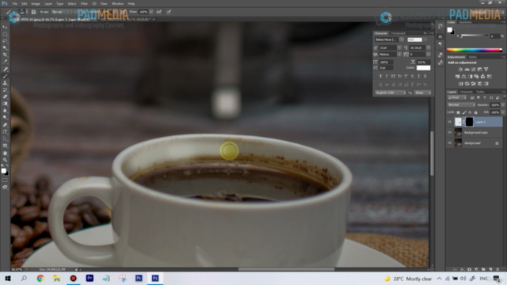Viewport: 507px width, 285px height.
Task: Switch to the Swatches tab
Action: [465, 22]
